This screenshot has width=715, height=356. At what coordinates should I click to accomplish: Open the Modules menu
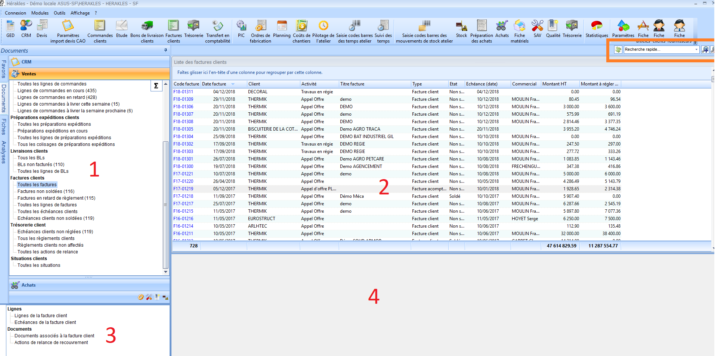click(40, 13)
